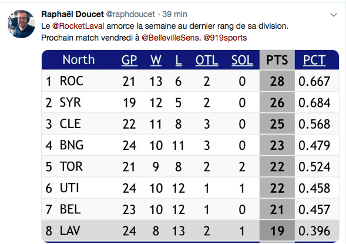The width and height of the screenshot is (346, 244).
Task: Click the TOR team row
Action: pyautogui.click(x=190, y=166)
